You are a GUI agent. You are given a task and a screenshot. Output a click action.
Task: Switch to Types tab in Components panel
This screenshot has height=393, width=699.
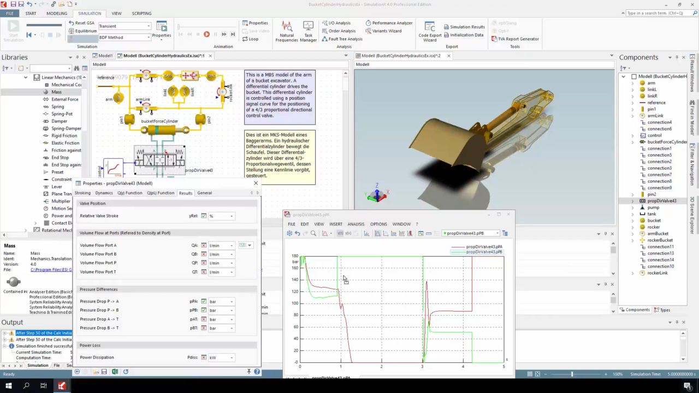coord(662,309)
